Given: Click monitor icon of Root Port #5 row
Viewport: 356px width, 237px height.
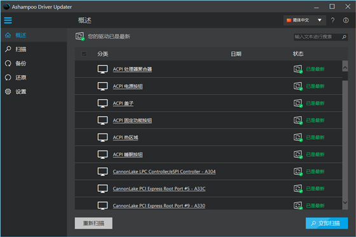Looking at the screenshot, I should coord(102,189).
